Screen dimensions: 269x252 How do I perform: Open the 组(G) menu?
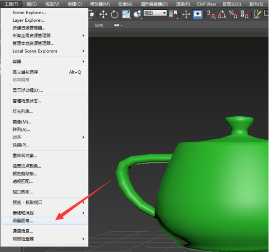click(x=32, y=4)
